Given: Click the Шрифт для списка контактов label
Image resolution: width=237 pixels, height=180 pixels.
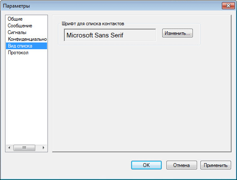Looking at the screenshot, I should tap(93, 24).
